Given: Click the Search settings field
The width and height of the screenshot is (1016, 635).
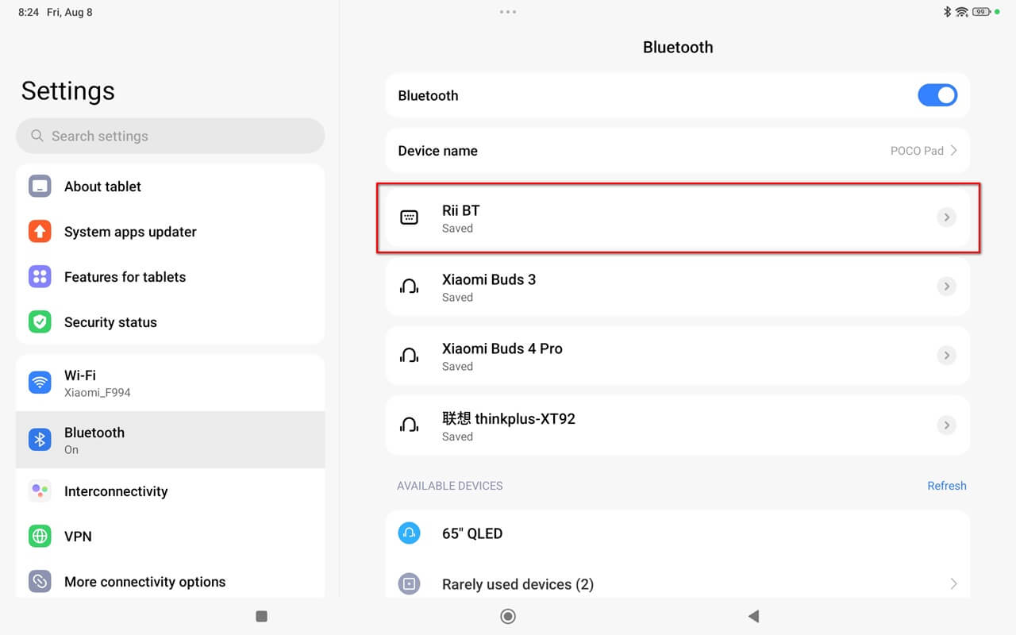Looking at the screenshot, I should tap(170, 136).
